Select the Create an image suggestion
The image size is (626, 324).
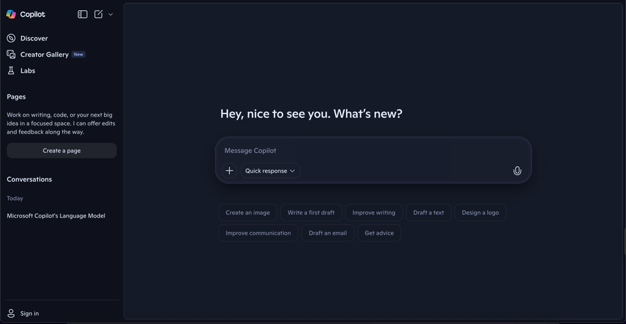click(248, 213)
